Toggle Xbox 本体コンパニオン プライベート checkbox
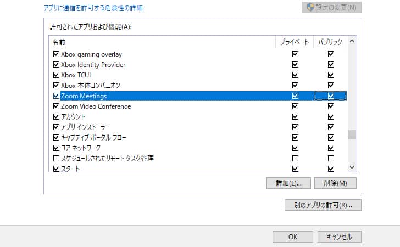The height and width of the screenshot is (247, 400). (295, 86)
